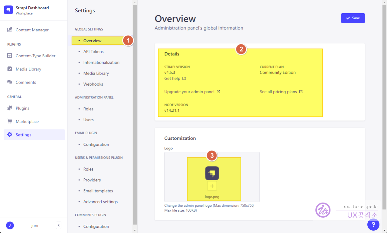Select Settings in the main sidebar
Viewport: 387px width, 233px height.
pyautogui.click(x=34, y=135)
